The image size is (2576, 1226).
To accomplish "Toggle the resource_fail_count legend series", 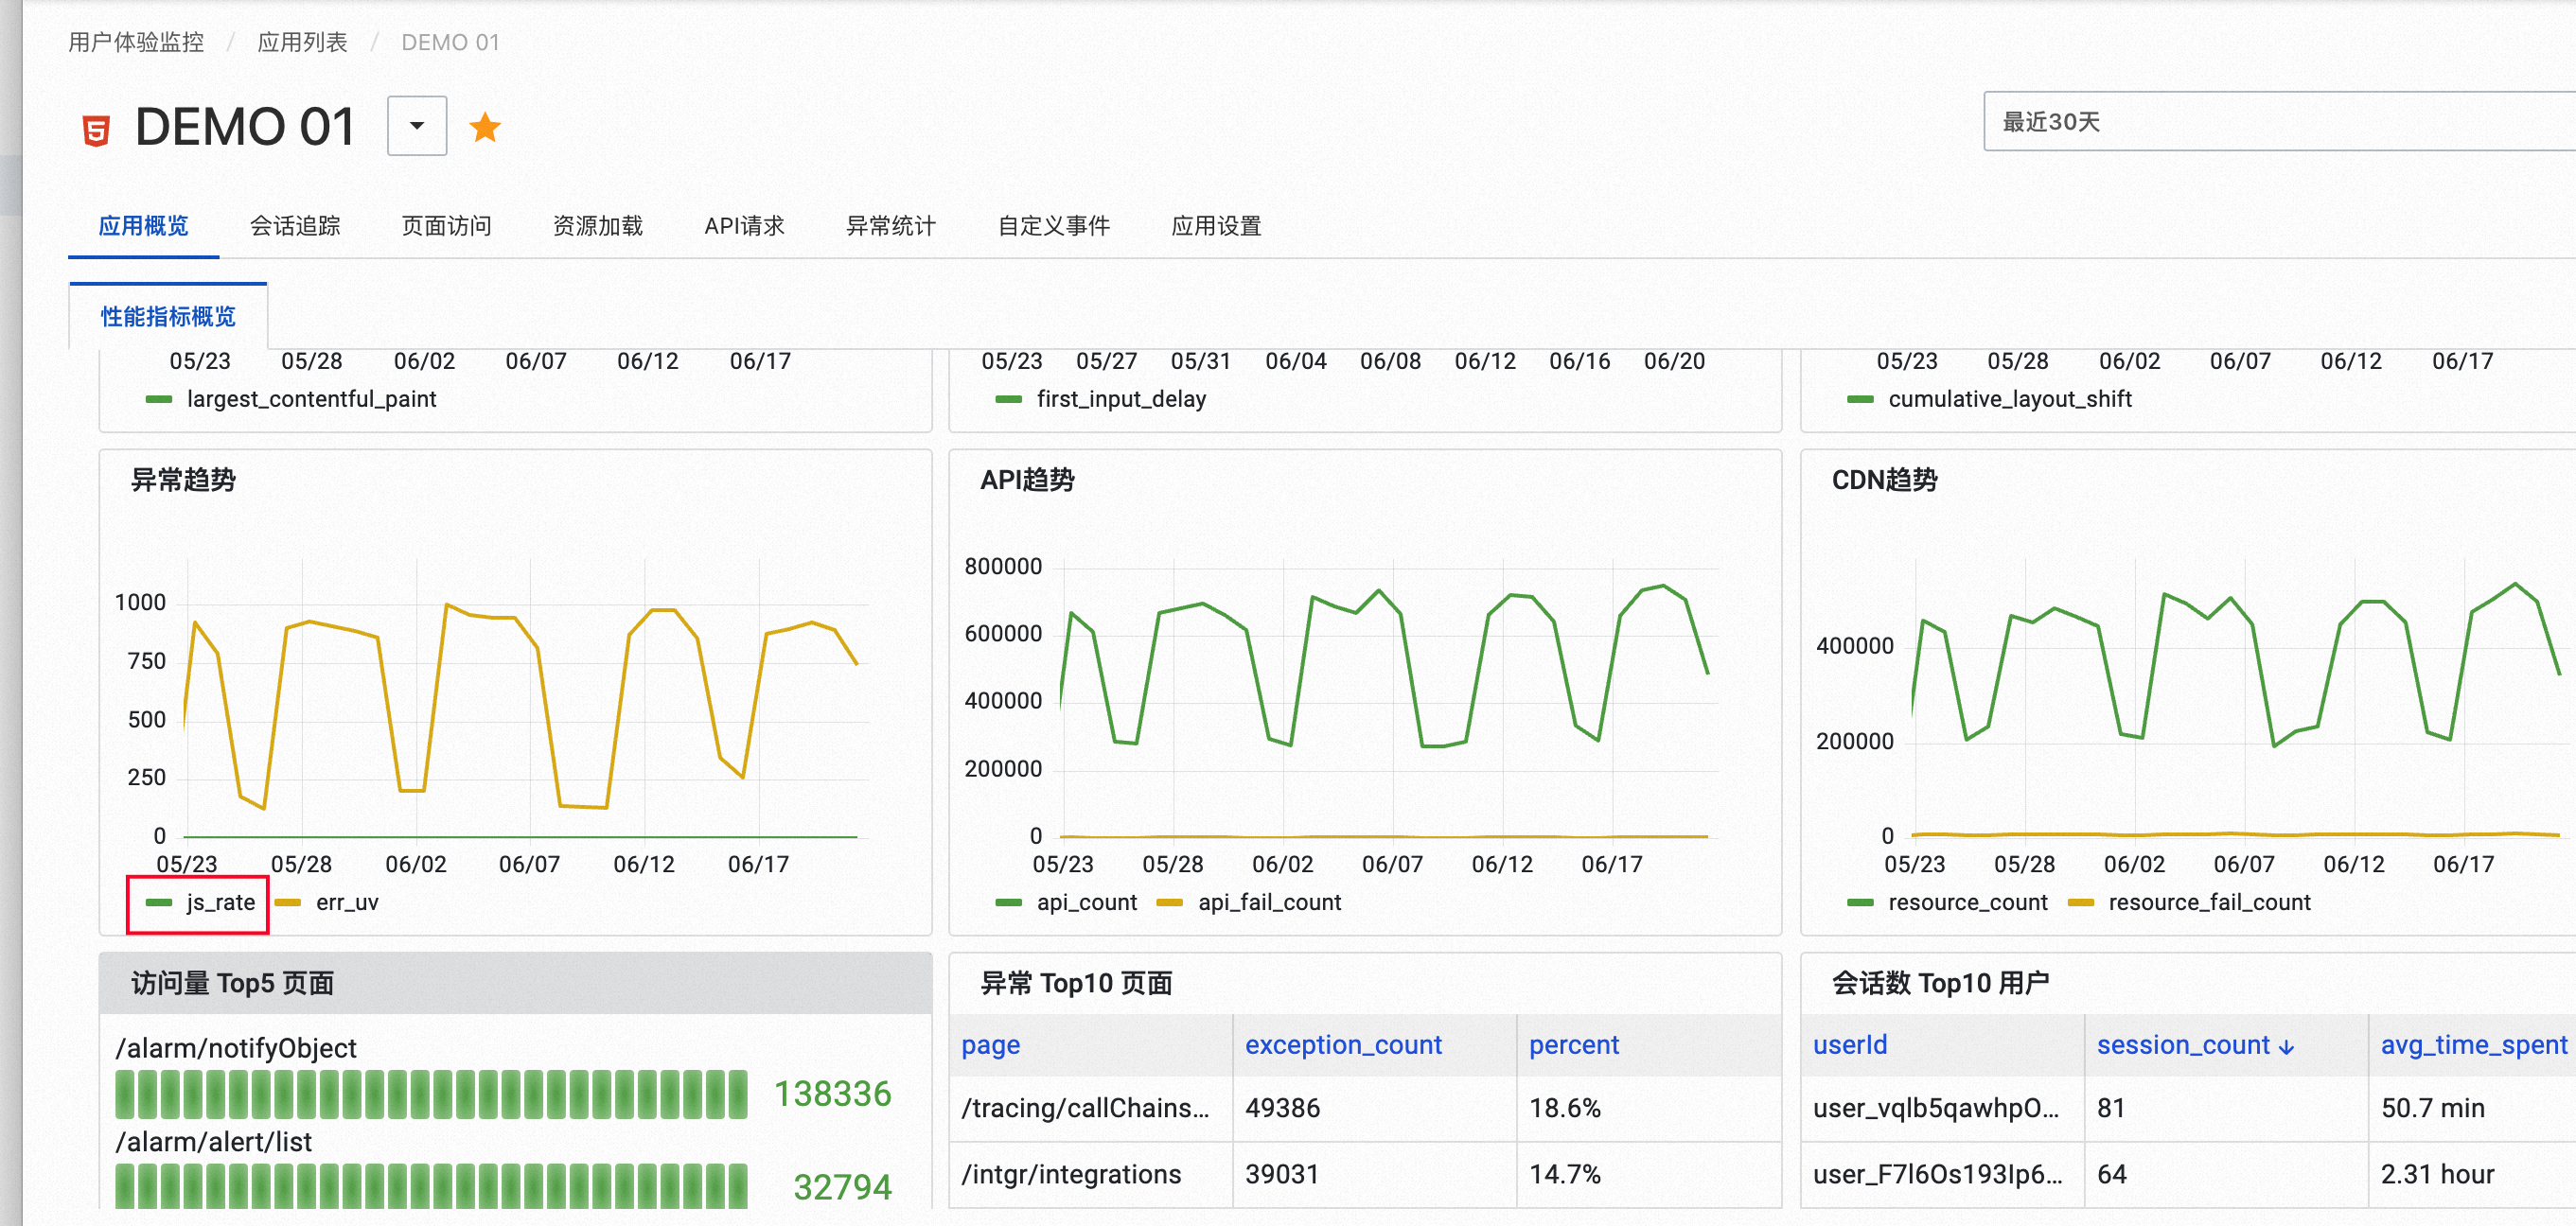I will point(2190,903).
